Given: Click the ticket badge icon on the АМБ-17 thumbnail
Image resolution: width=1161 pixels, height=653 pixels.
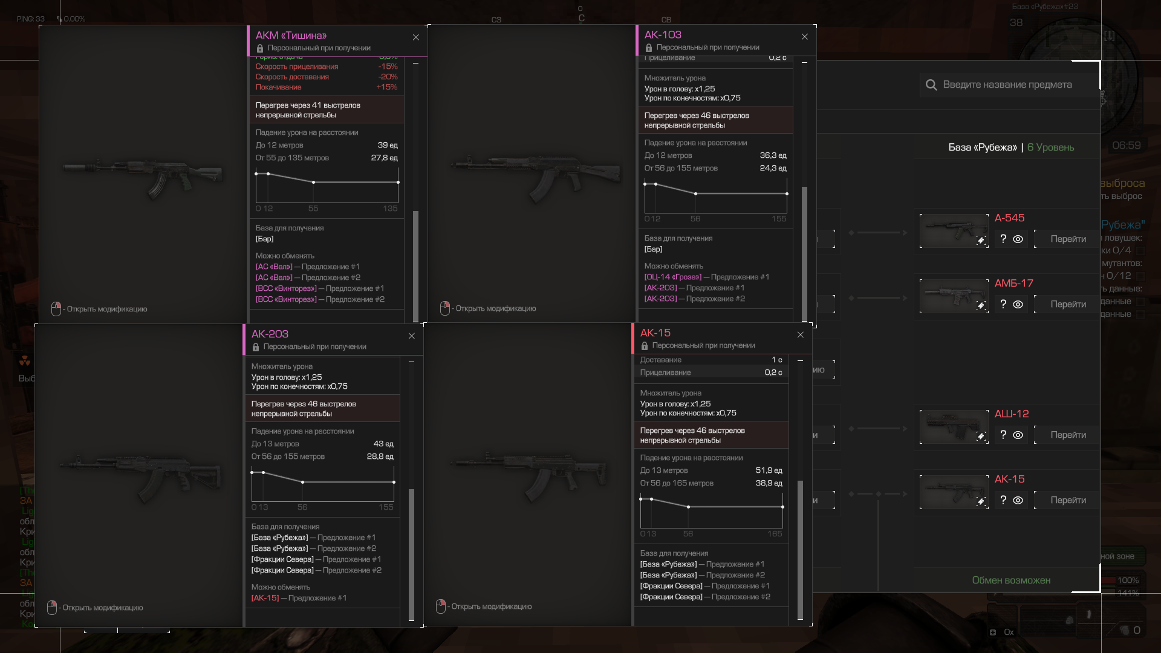Looking at the screenshot, I should [x=981, y=306].
